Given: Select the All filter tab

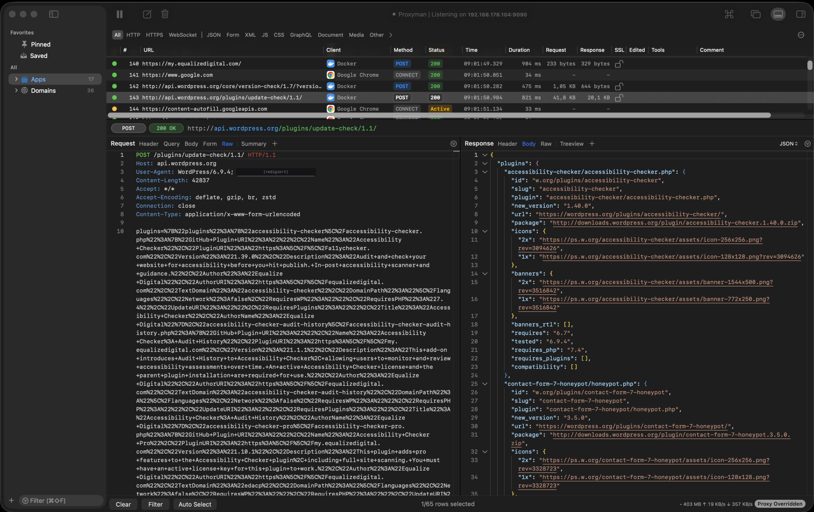Looking at the screenshot, I should click(x=117, y=35).
